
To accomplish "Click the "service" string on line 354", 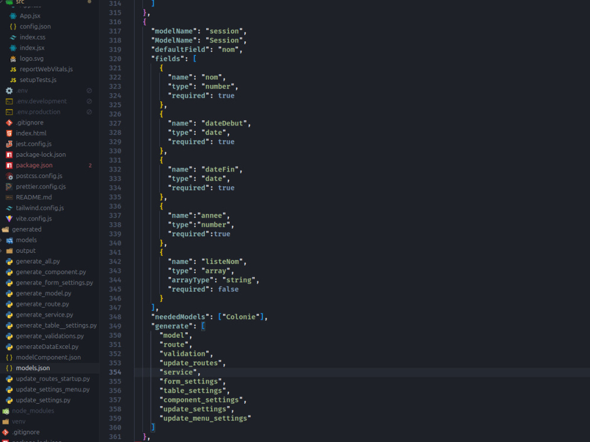I will (x=178, y=372).
